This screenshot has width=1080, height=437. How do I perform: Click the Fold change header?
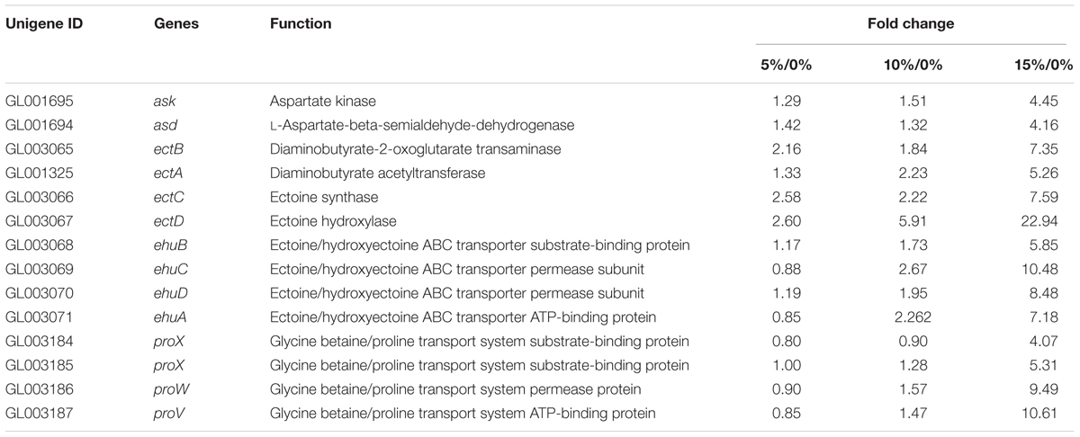[x=914, y=24]
